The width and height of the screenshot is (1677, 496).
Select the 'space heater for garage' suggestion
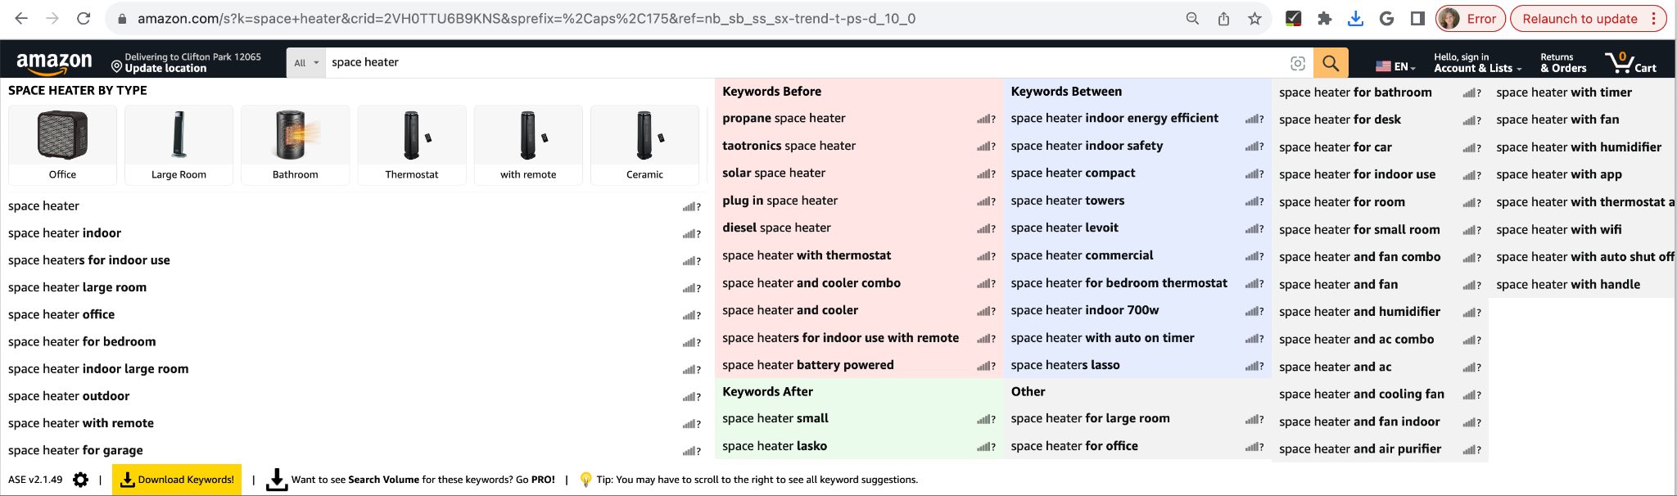pyautogui.click(x=75, y=450)
